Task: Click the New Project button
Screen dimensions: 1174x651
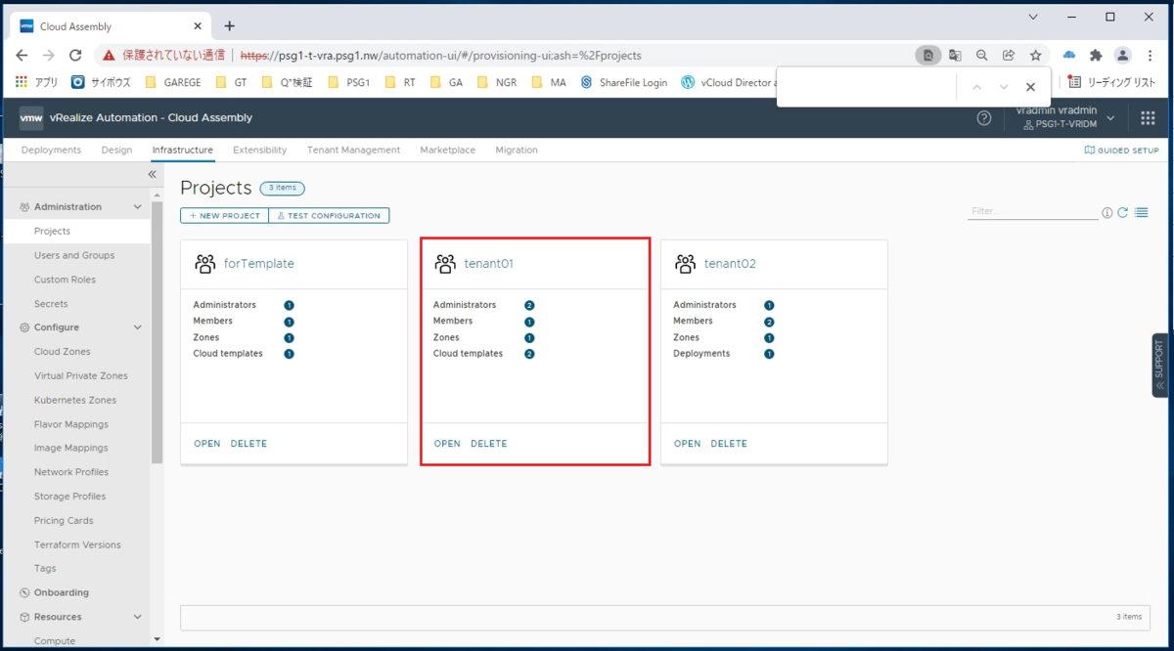Action: [224, 215]
